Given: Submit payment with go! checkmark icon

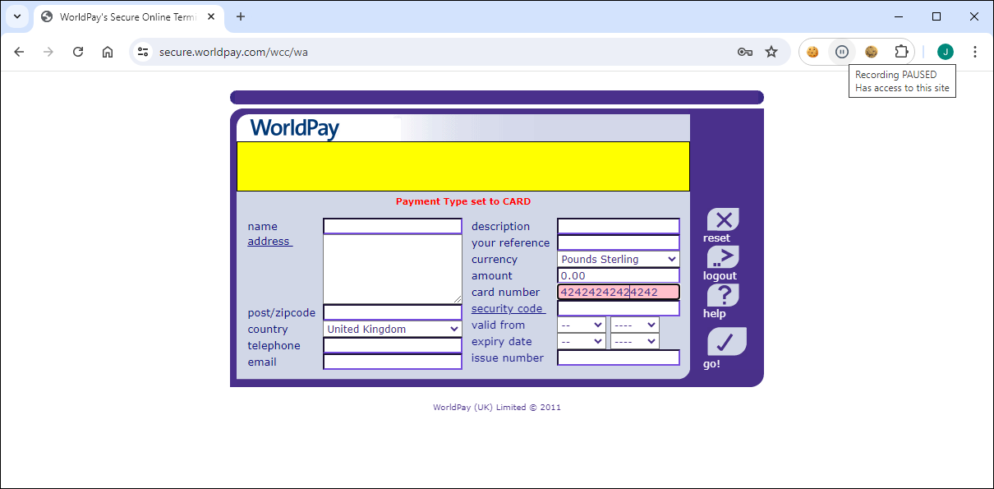Looking at the screenshot, I should [726, 341].
